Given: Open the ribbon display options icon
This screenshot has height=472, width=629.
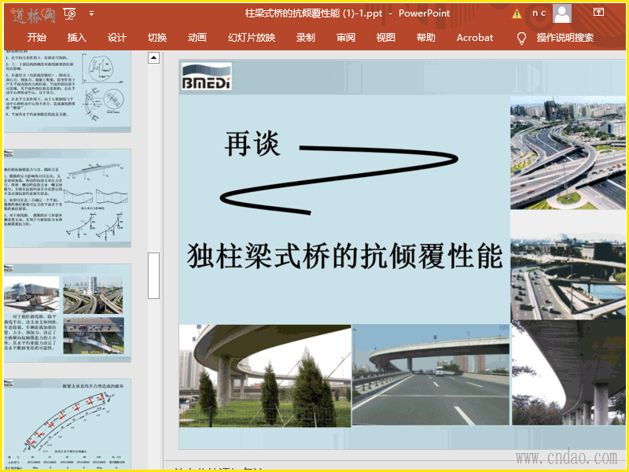Looking at the screenshot, I should 598,13.
